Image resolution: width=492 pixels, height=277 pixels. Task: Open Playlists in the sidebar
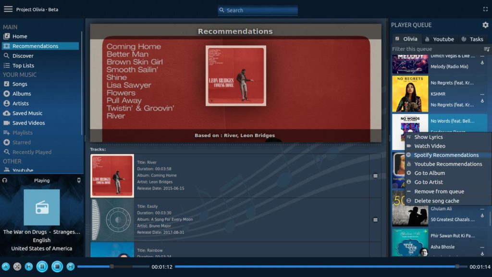40,133
